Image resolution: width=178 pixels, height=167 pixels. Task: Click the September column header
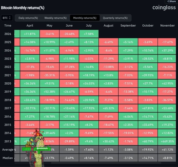tap(128, 26)
